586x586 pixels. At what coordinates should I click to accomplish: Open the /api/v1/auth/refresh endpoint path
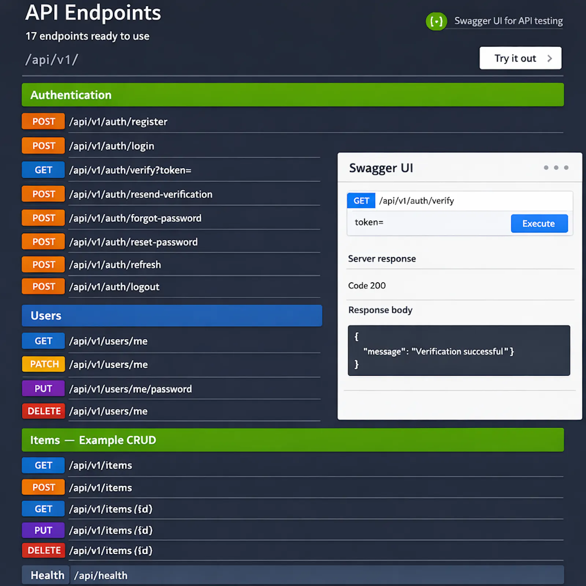pyautogui.click(x=115, y=264)
